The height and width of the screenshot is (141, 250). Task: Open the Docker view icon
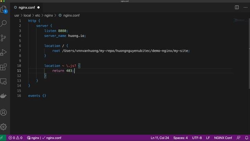coord(4,96)
